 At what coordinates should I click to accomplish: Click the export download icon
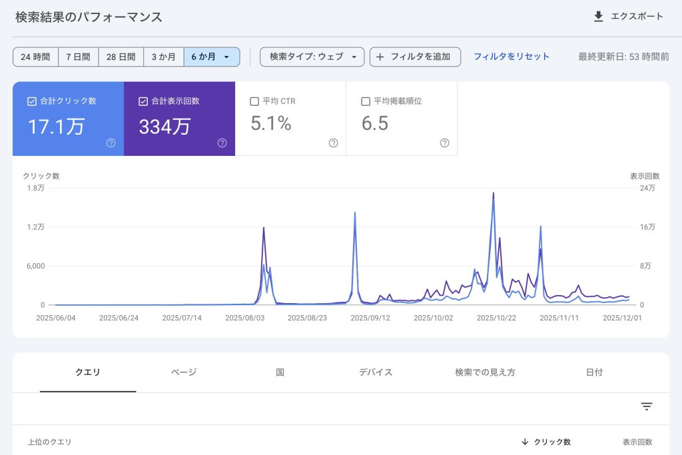click(598, 17)
